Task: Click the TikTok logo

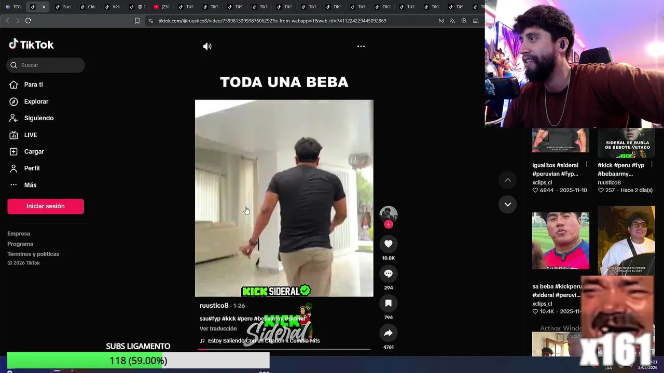Action: 32,45
